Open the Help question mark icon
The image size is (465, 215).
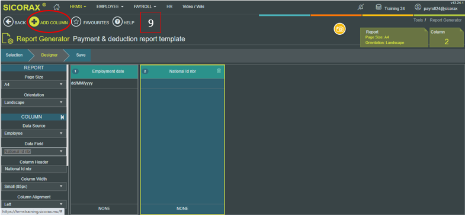[x=117, y=22]
